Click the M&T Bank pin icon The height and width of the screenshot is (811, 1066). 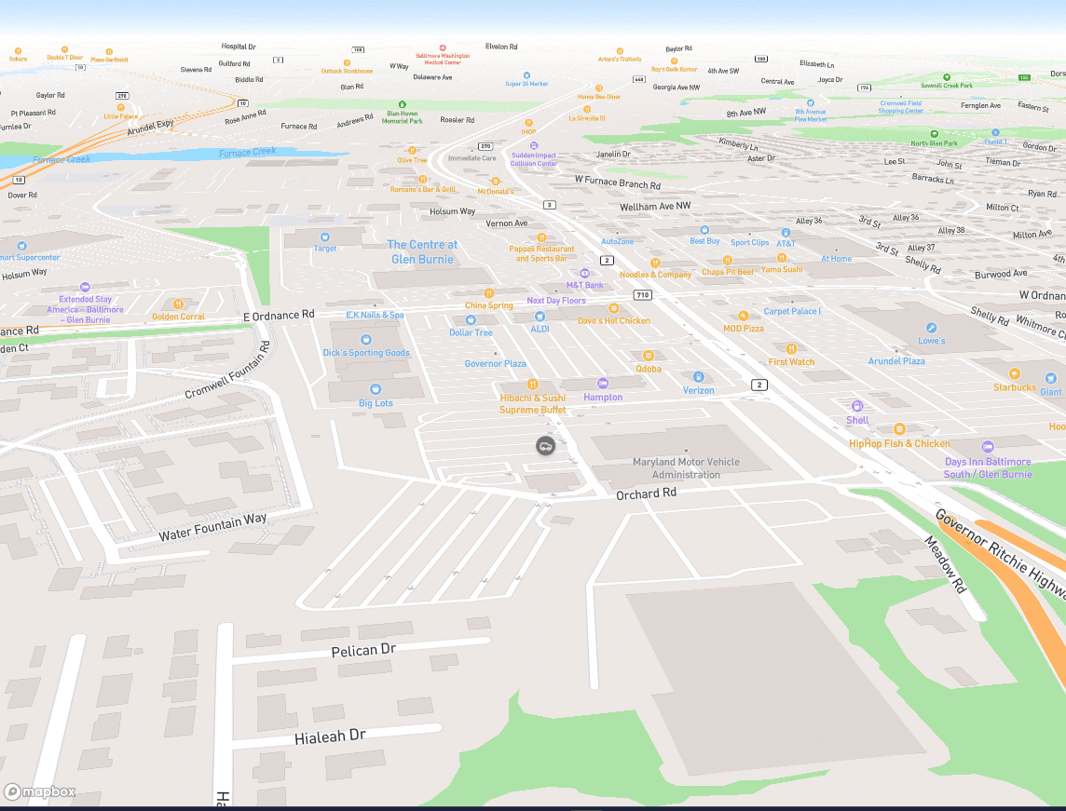tap(584, 274)
